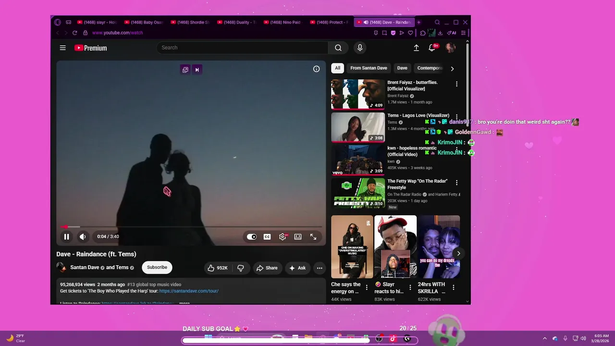The width and height of the screenshot is (615, 346).
Task: Enter fullscreen mode in player
Action: pos(313,236)
